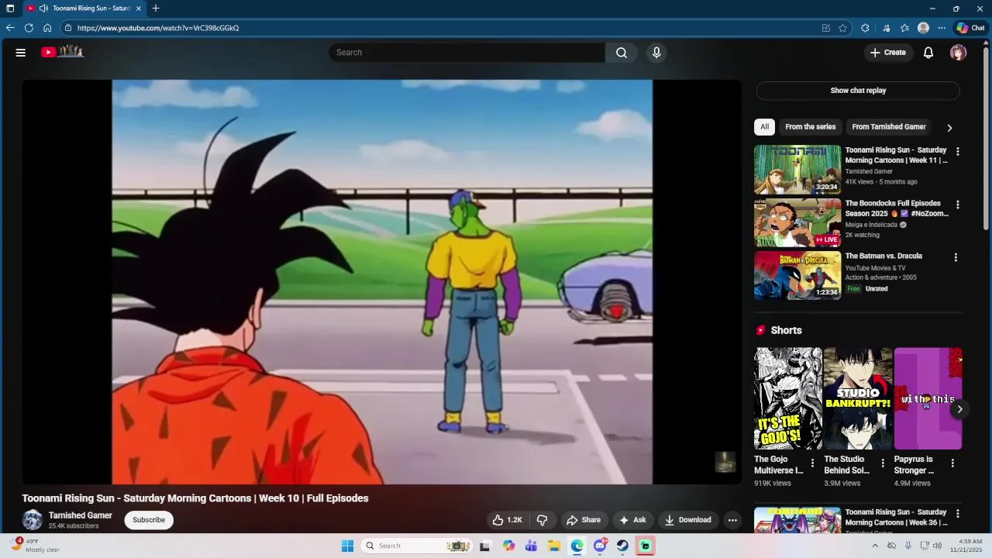Switch to the Toonami Rising Sun tab
The height and width of the screenshot is (558, 992).
point(84,9)
